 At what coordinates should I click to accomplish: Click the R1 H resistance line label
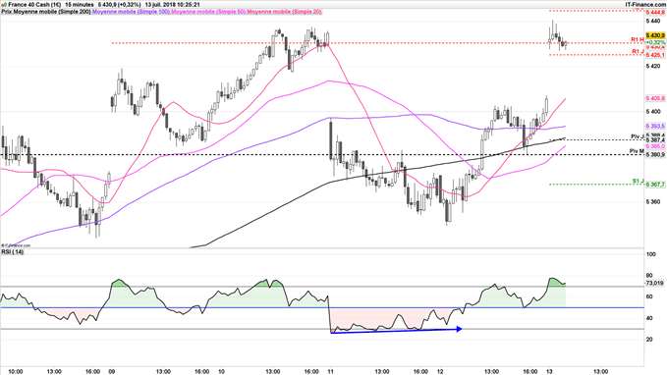[x=637, y=39]
